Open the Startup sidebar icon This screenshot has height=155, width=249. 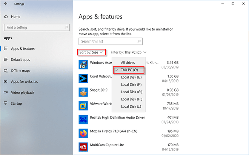pos(6,103)
